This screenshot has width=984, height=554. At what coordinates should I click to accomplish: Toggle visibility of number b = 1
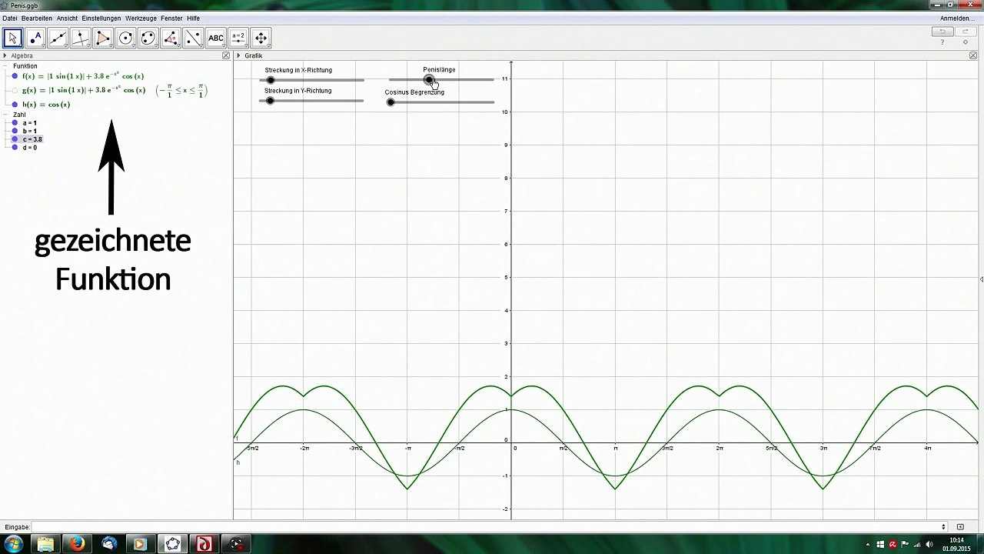pyautogui.click(x=15, y=131)
